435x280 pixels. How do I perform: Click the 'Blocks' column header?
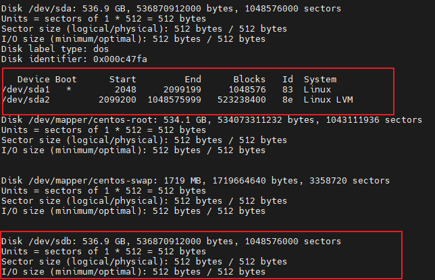click(x=249, y=80)
